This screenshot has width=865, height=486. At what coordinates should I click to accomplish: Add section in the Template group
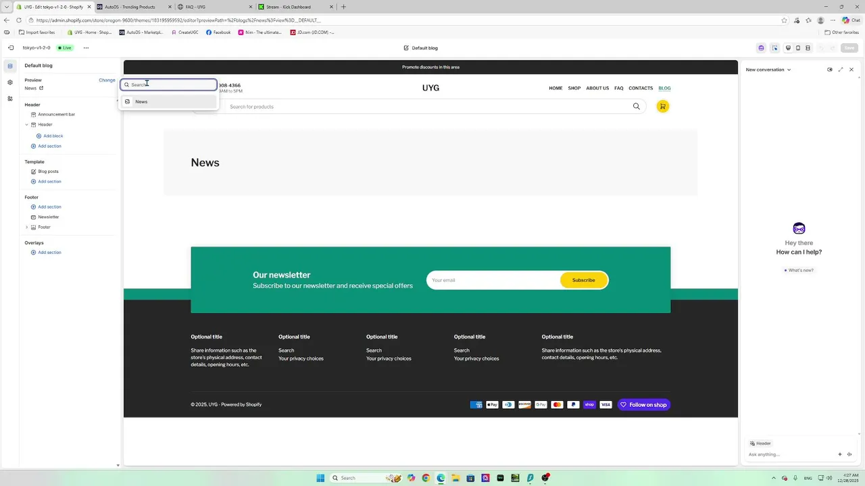(46, 182)
